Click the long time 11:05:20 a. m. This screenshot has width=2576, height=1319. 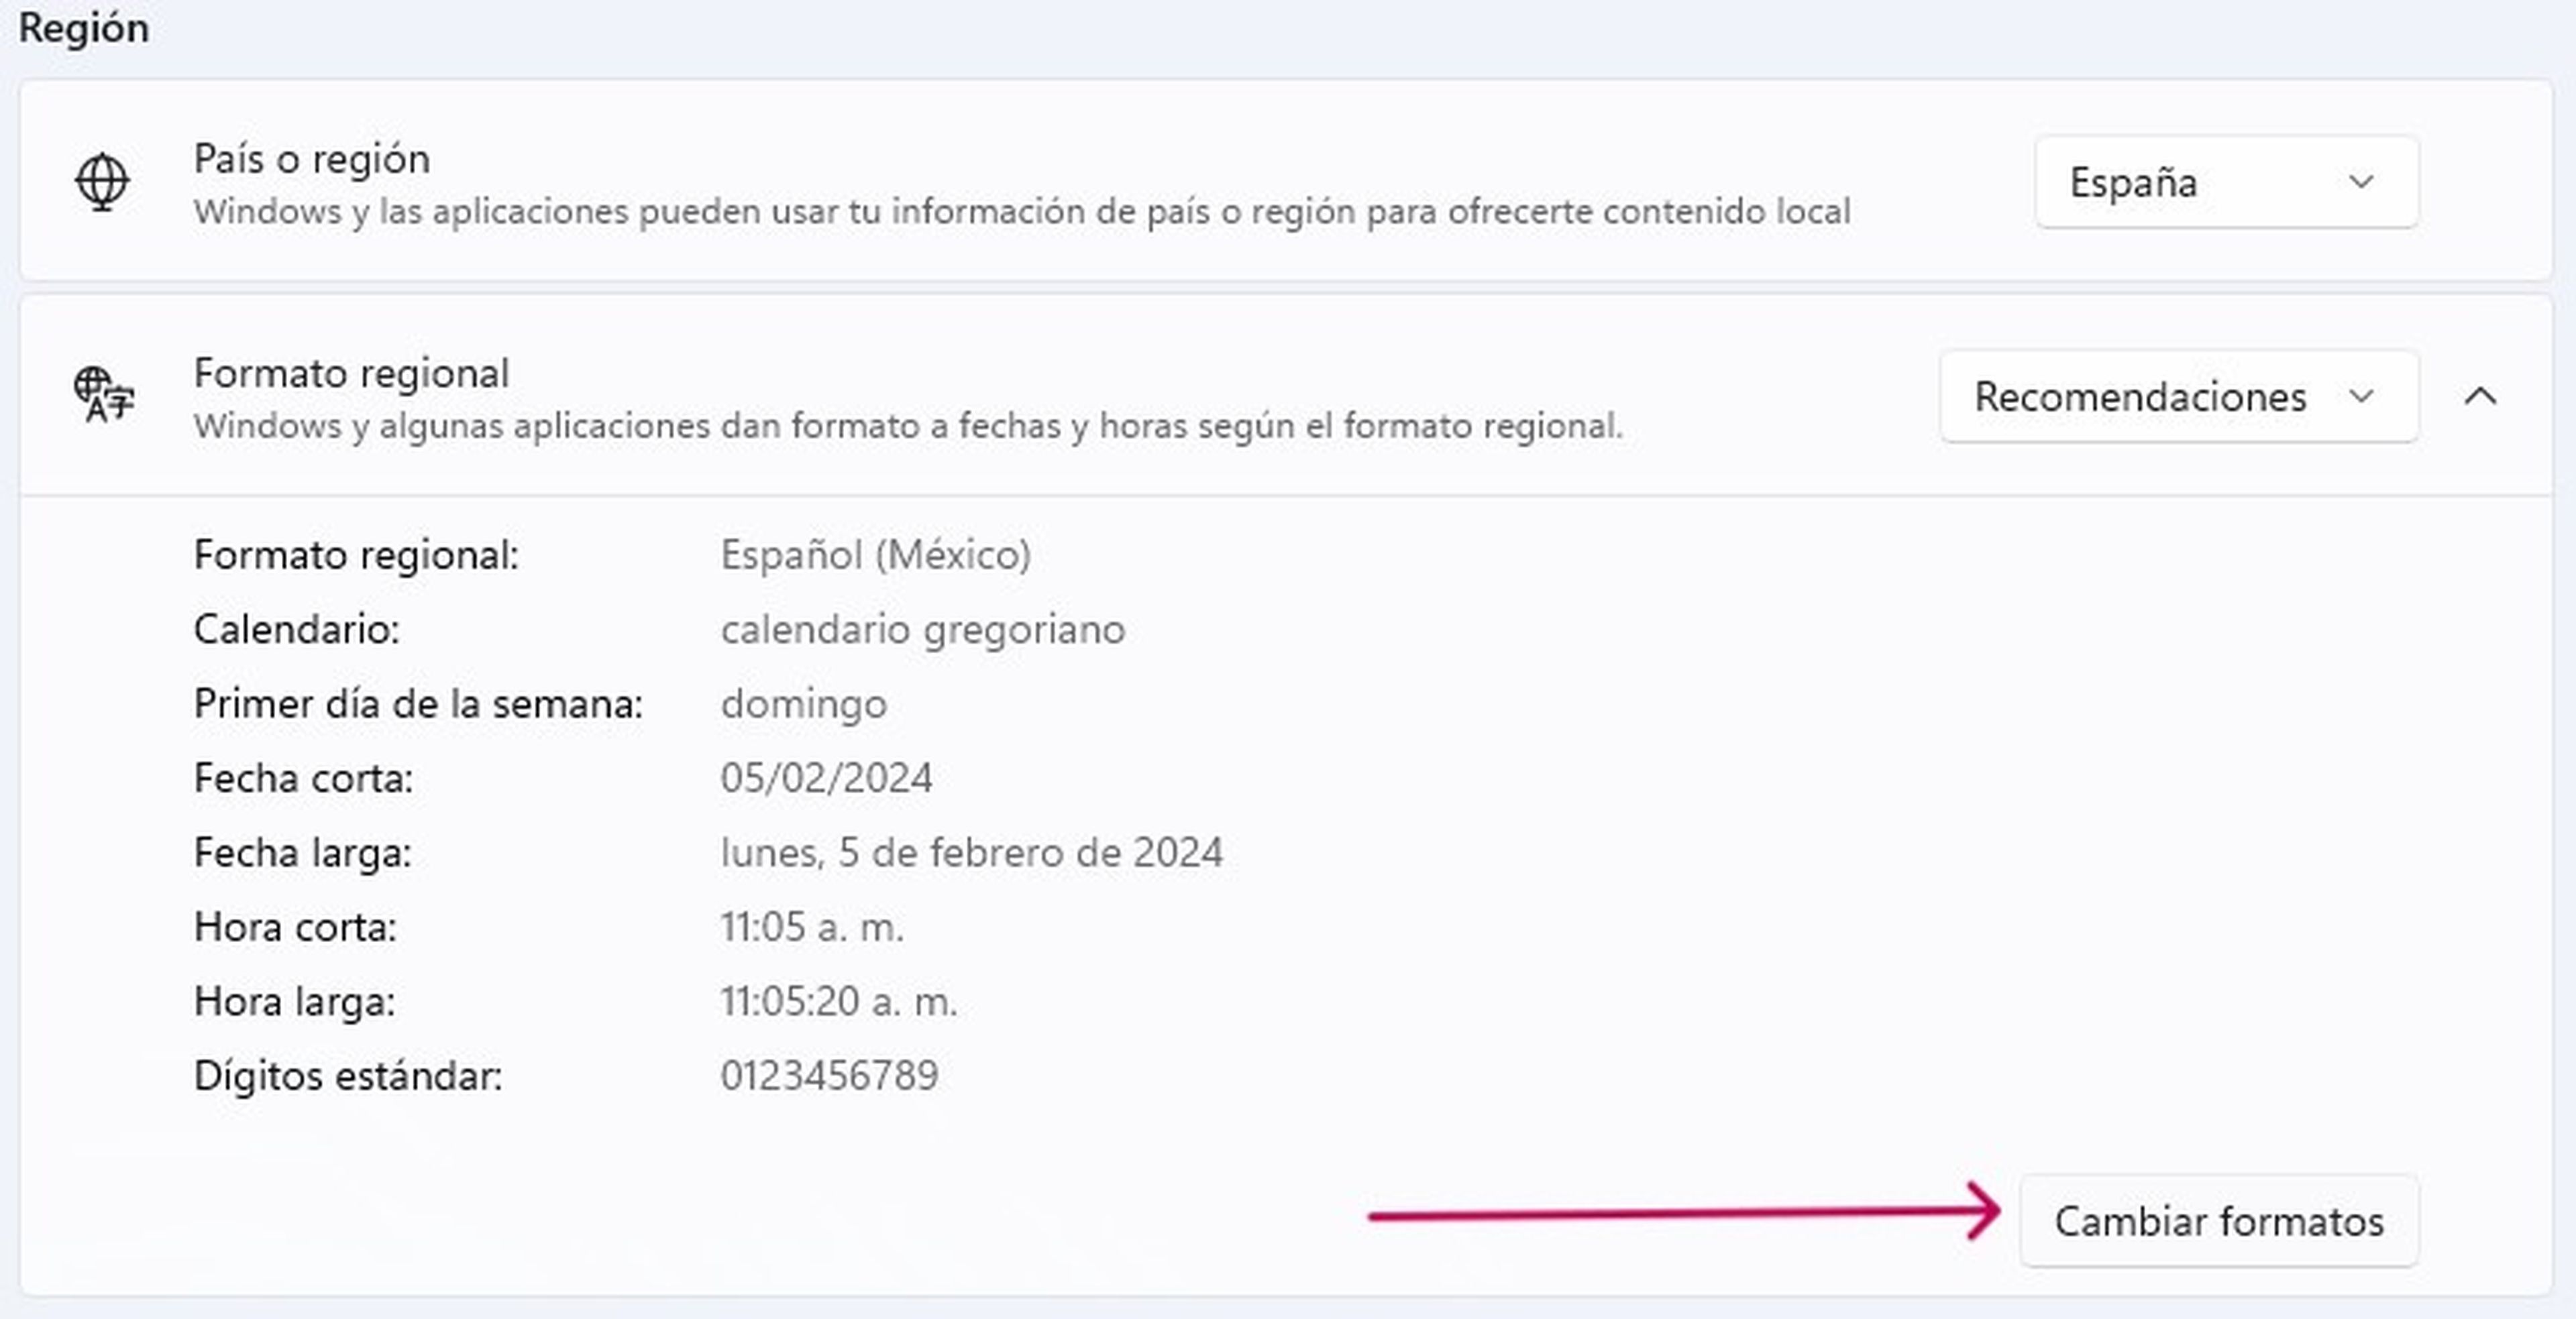coord(838,1001)
